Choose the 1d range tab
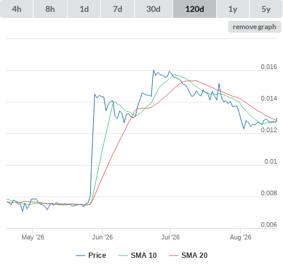 [x=84, y=9]
